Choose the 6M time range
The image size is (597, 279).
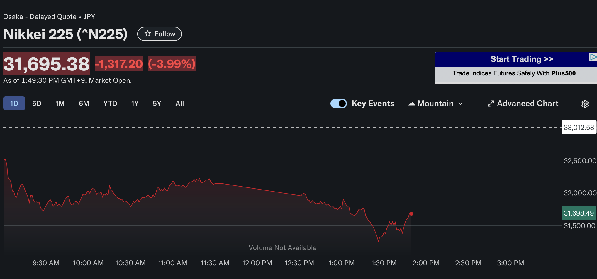(x=84, y=104)
